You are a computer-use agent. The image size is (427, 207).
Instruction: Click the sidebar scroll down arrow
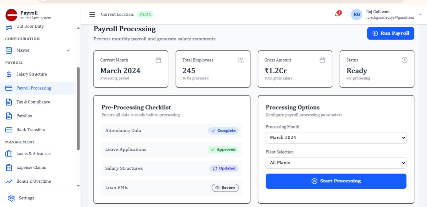pyautogui.click(x=78, y=186)
